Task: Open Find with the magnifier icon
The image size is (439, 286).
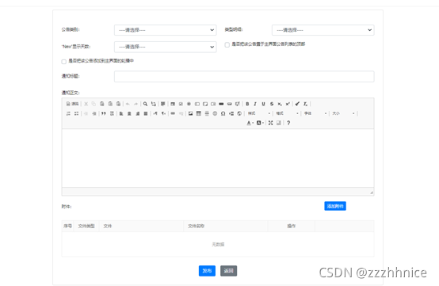Action: (x=145, y=104)
